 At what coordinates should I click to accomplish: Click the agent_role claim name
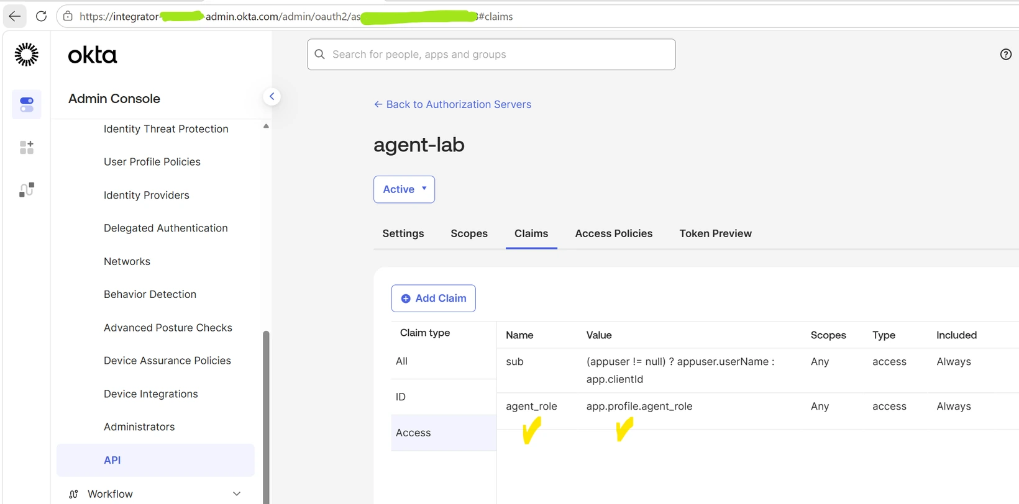click(531, 407)
